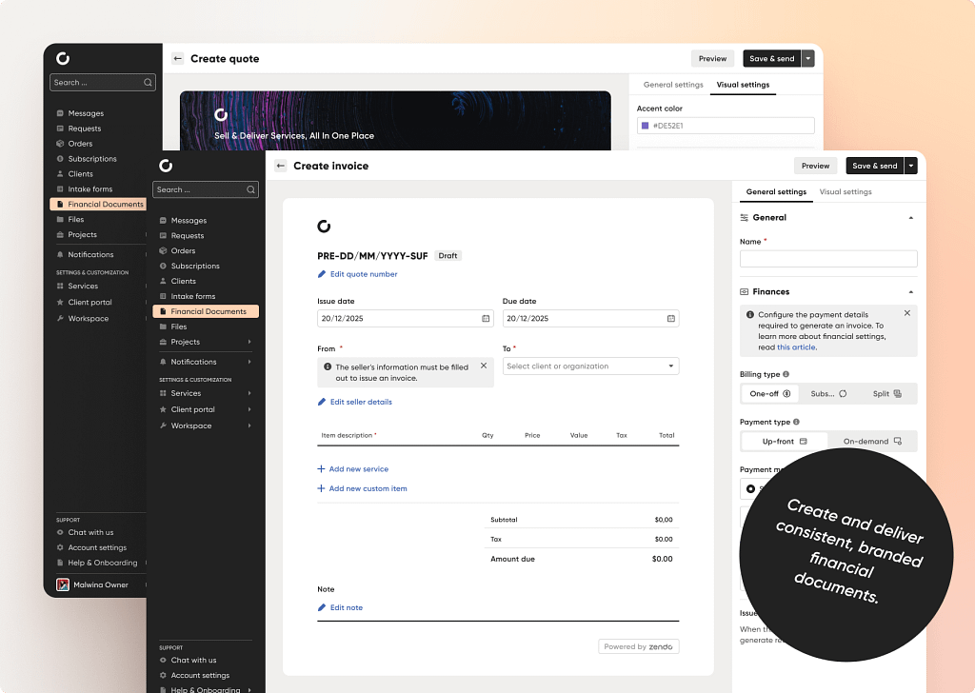This screenshot has width=975, height=693.
Task: Open Save & send dropdown arrow in quote window
Action: (807, 58)
